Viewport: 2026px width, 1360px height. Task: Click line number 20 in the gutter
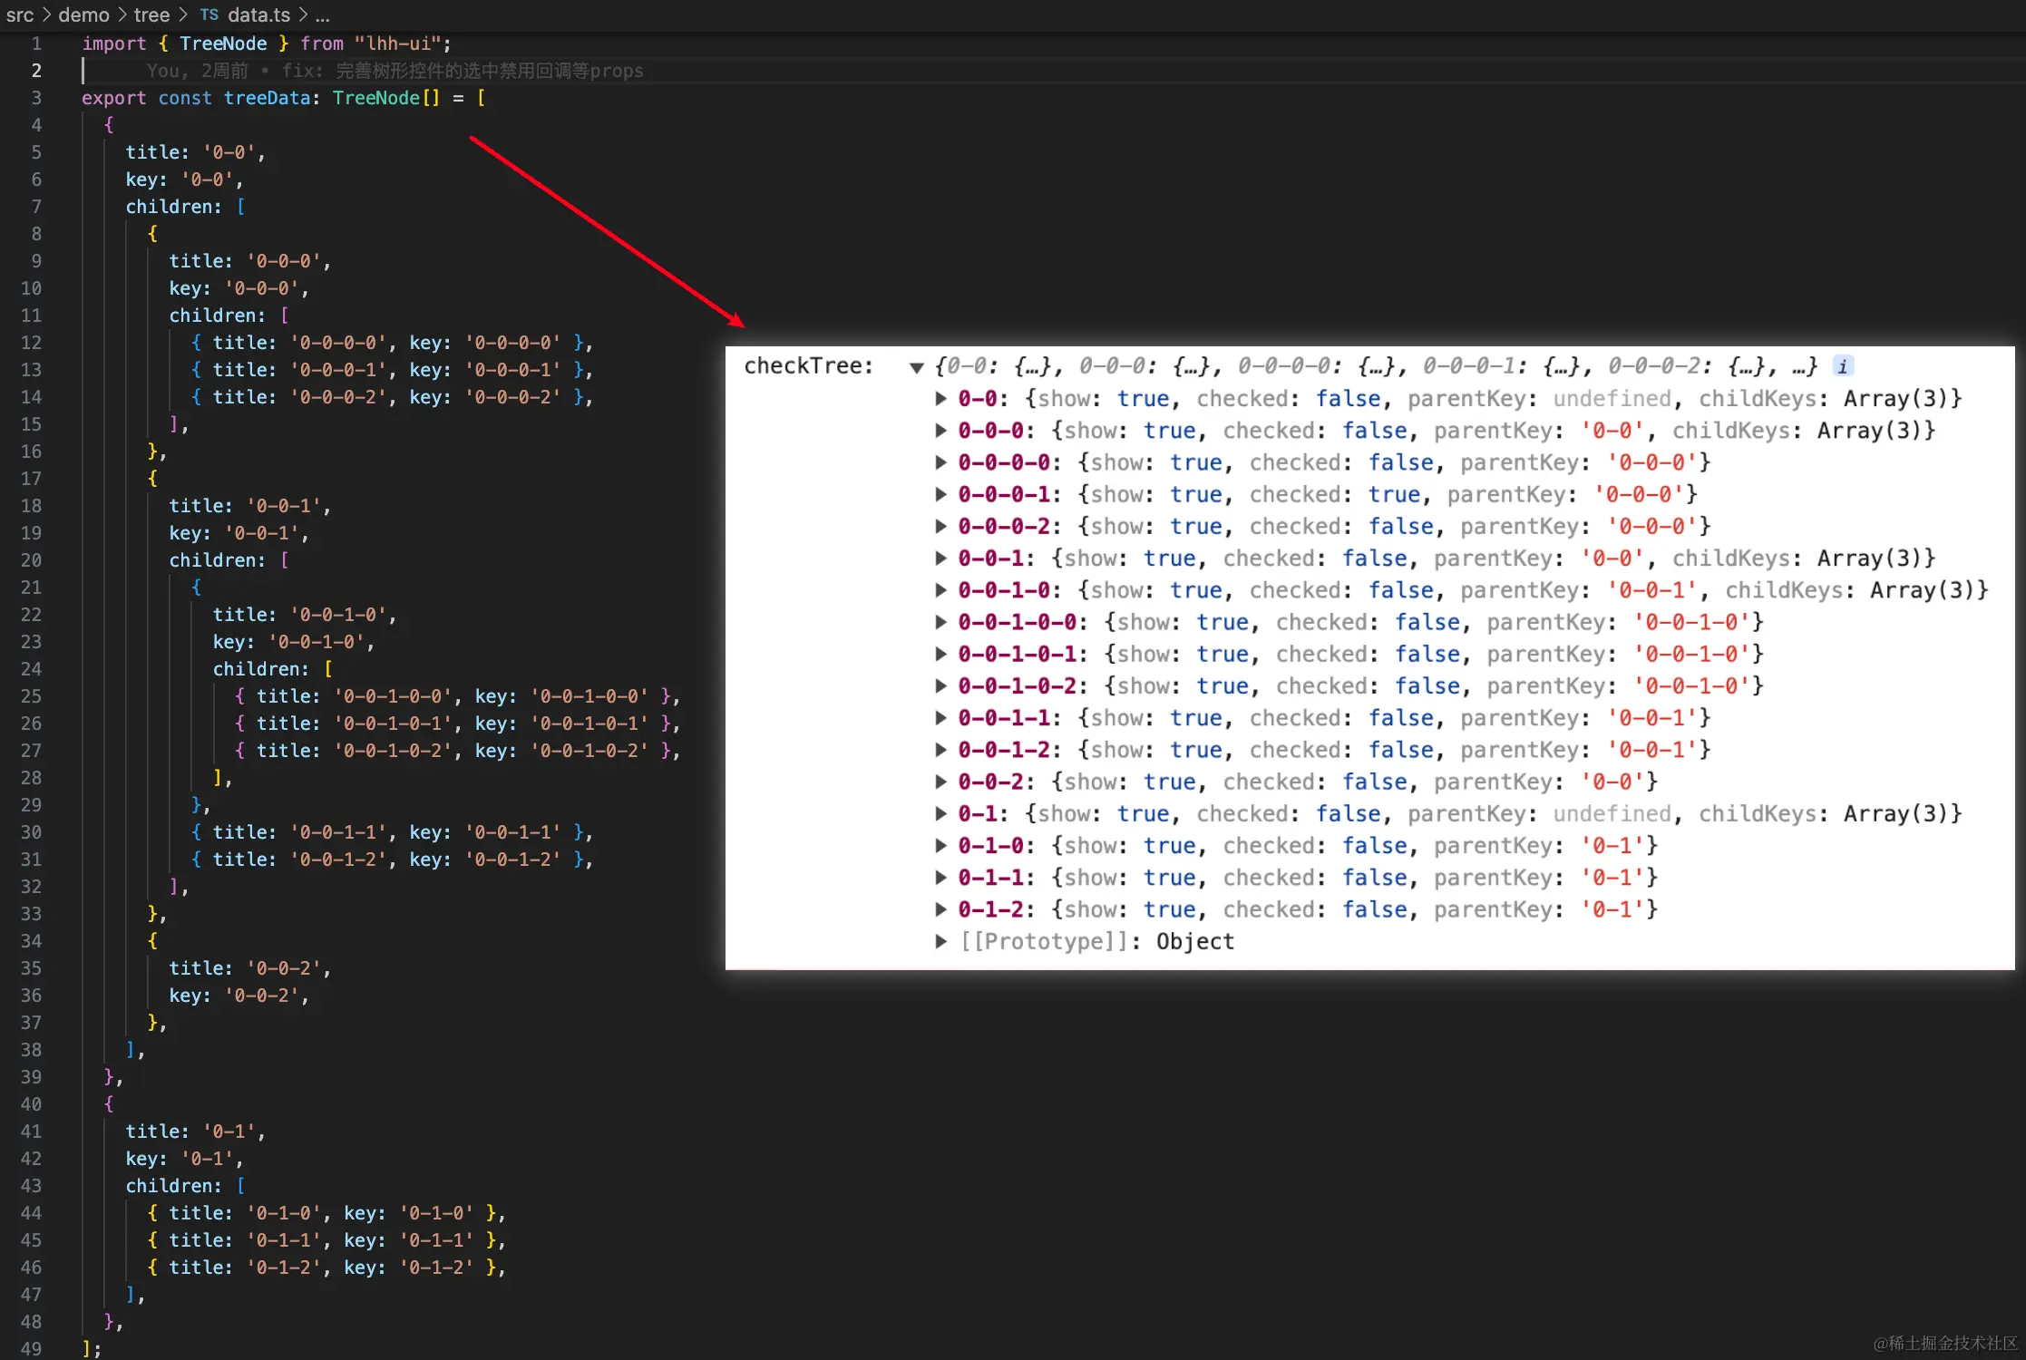tap(32, 560)
